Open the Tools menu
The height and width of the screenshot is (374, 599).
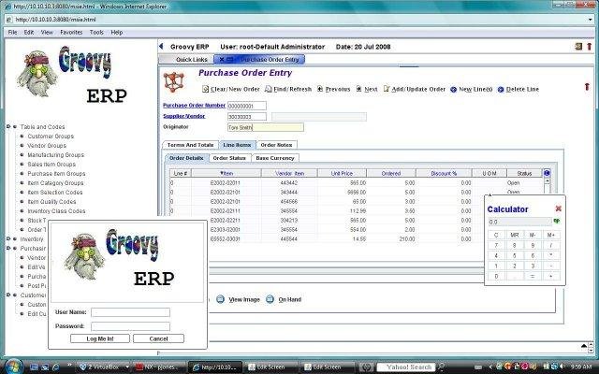point(96,33)
